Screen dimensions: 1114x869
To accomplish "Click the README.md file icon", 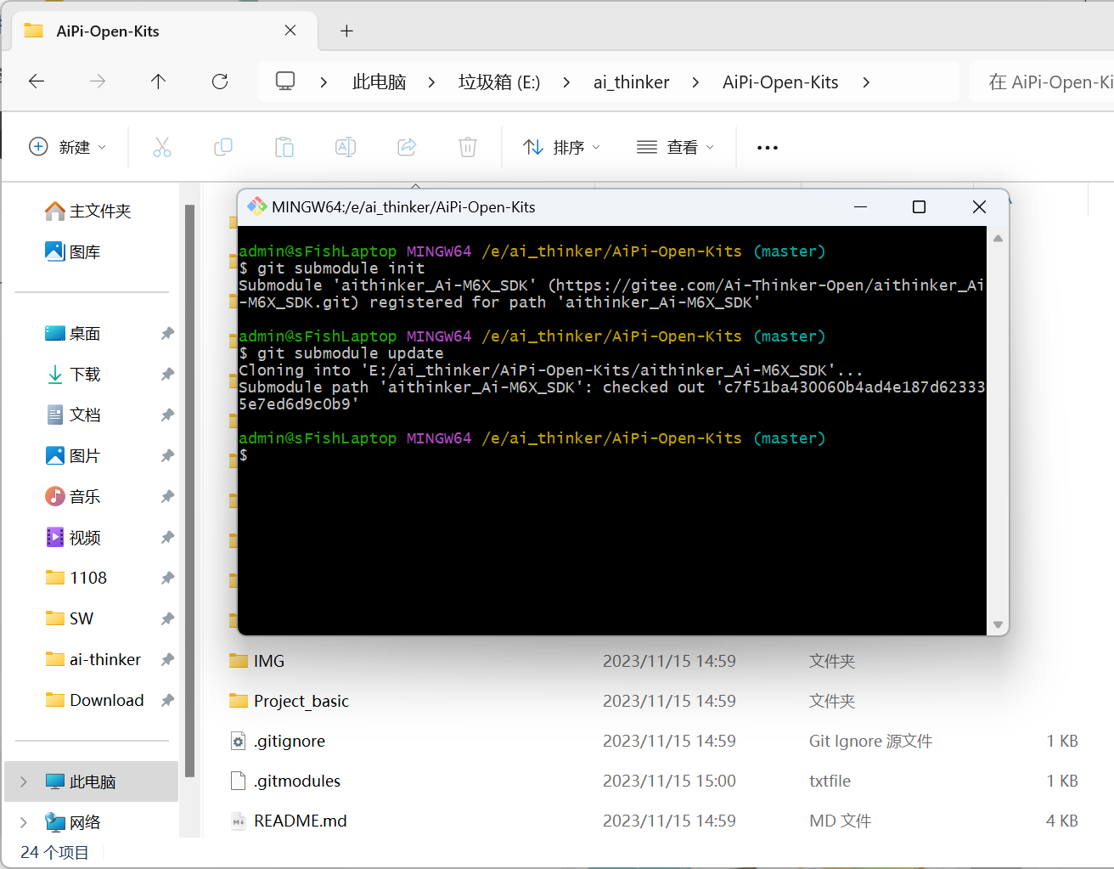I will point(239,821).
